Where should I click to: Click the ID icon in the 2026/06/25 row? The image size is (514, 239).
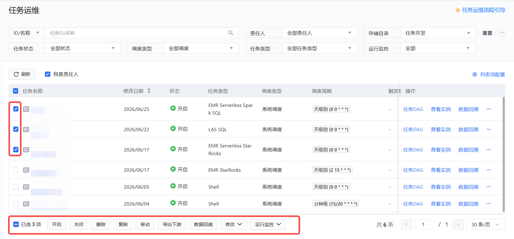pos(26,109)
